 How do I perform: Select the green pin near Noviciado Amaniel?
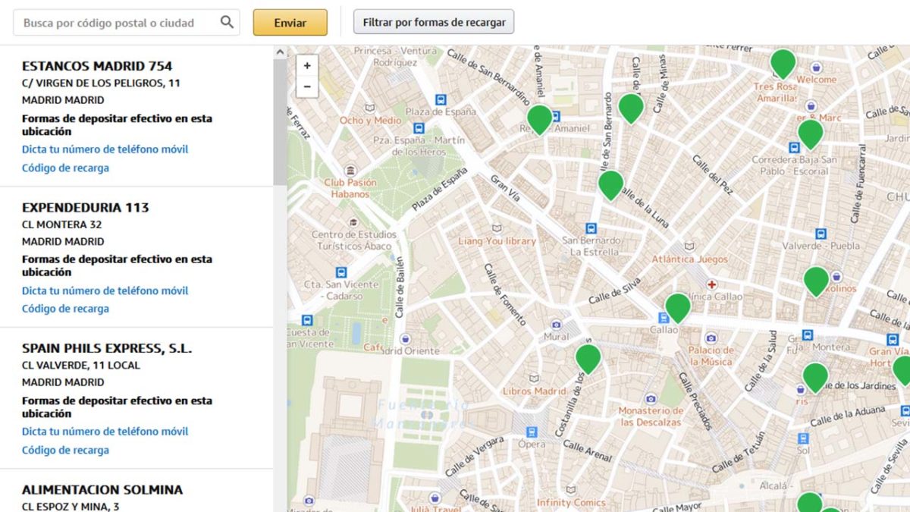(x=539, y=119)
